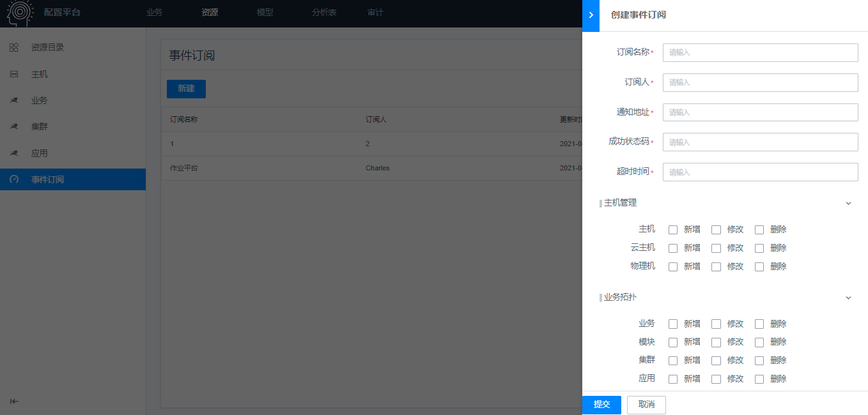Image resolution: width=868 pixels, height=415 pixels.
Task: Open the 模型 top menu
Action: [x=265, y=13]
